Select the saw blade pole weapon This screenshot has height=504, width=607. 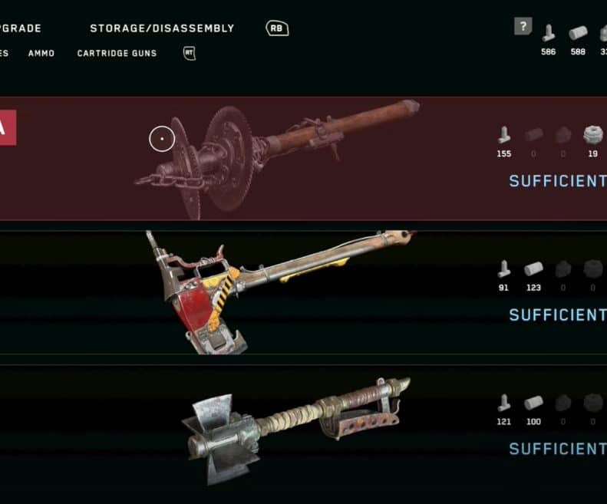(x=277, y=159)
